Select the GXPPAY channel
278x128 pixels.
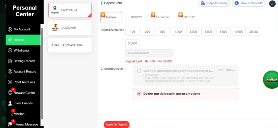tap(189, 17)
